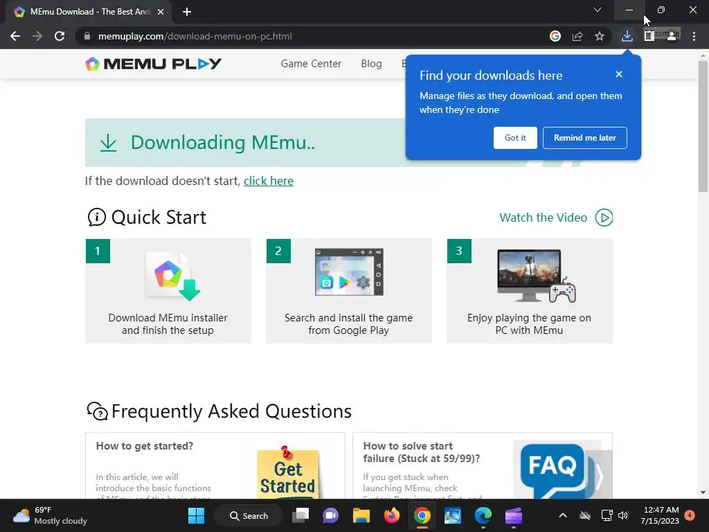Open OneDrive cloud tray icon

[585, 515]
